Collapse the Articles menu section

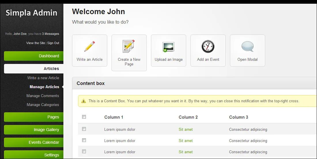tap(33, 69)
